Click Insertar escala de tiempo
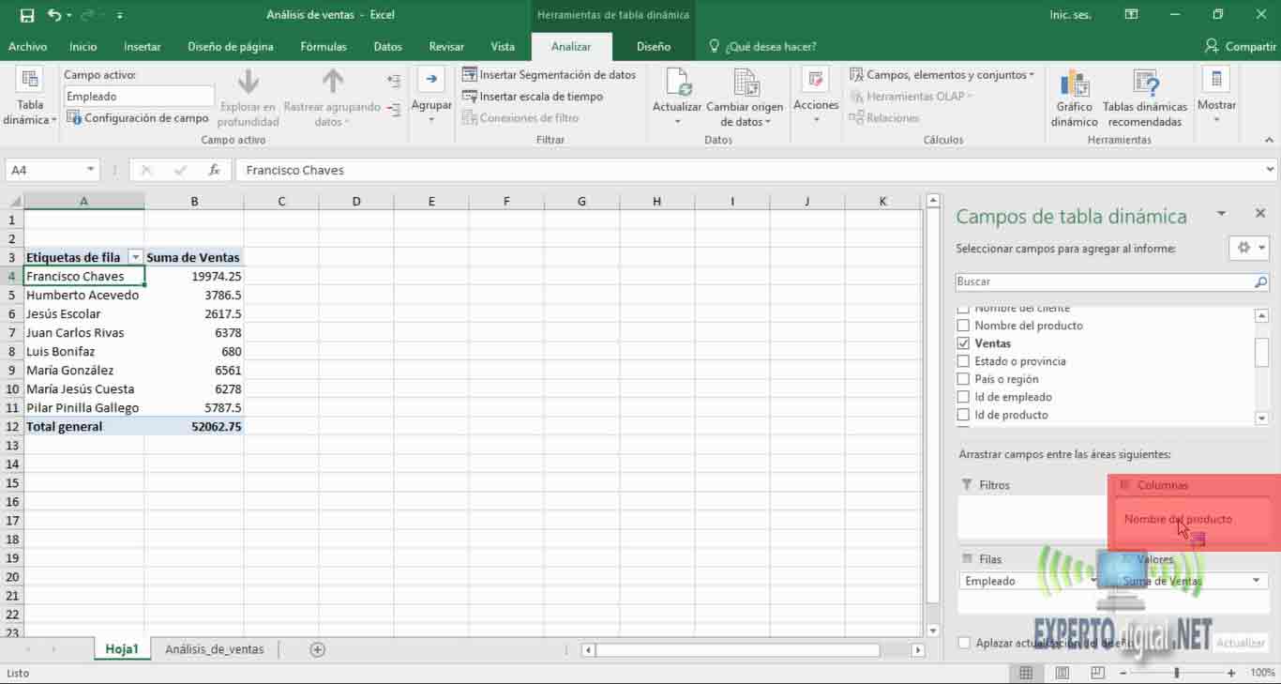The width and height of the screenshot is (1281, 684). [532, 97]
